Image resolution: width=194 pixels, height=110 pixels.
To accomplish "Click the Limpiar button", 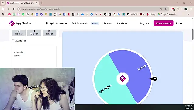I will [x=50, y=33].
